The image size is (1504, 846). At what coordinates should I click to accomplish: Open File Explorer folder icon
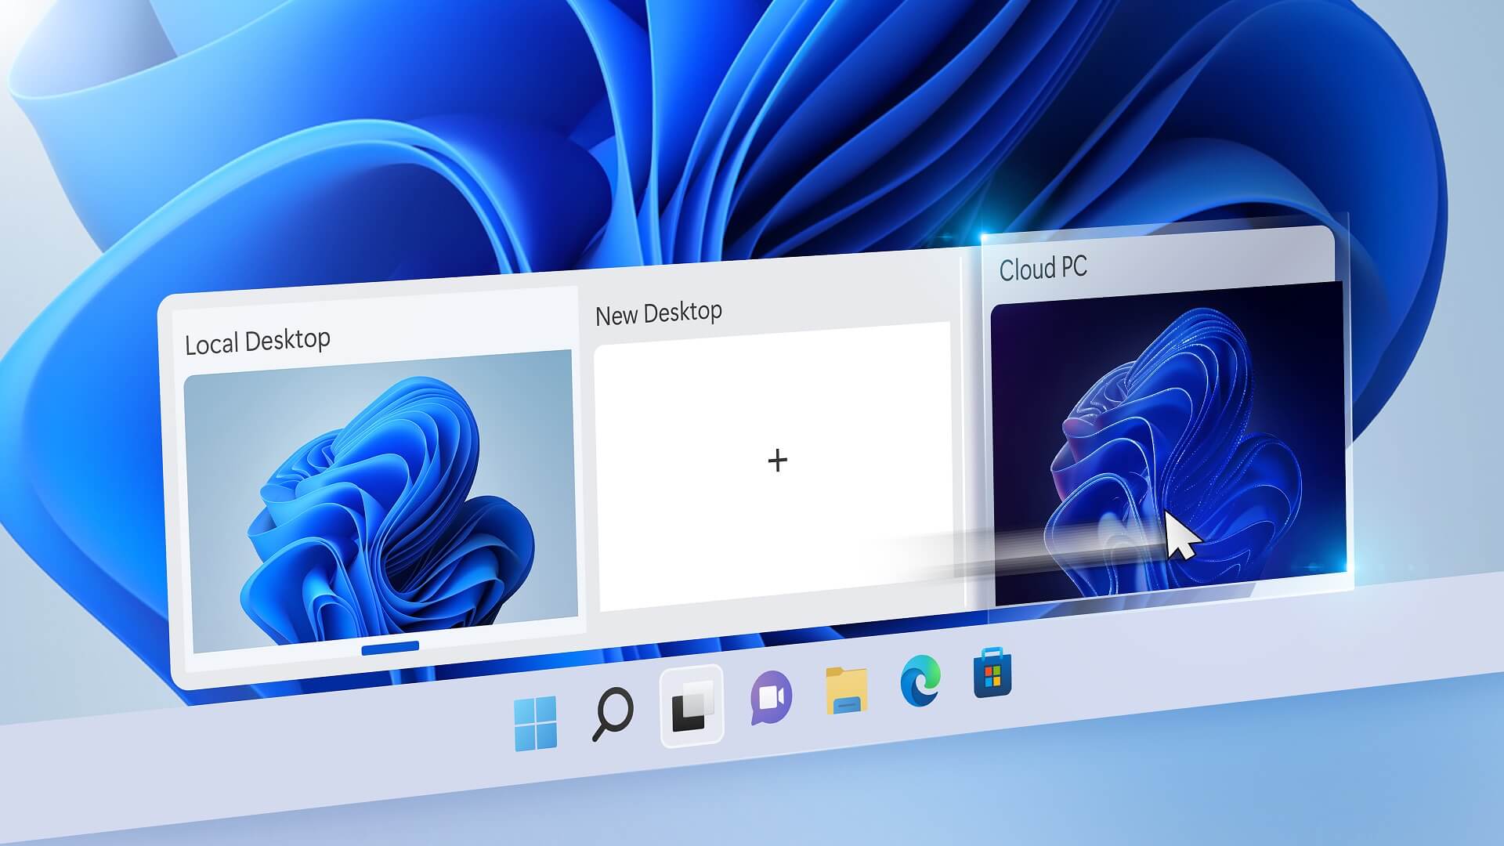(x=846, y=690)
